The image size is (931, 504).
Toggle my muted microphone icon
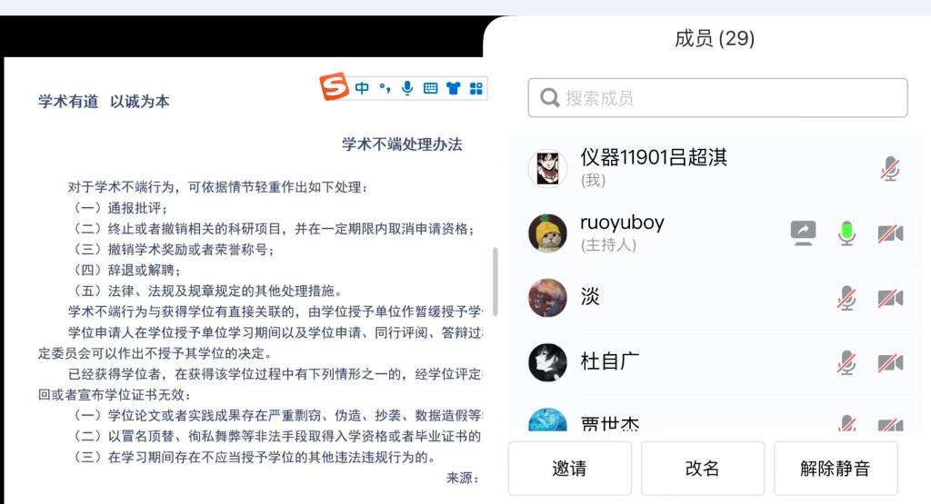coord(889,169)
